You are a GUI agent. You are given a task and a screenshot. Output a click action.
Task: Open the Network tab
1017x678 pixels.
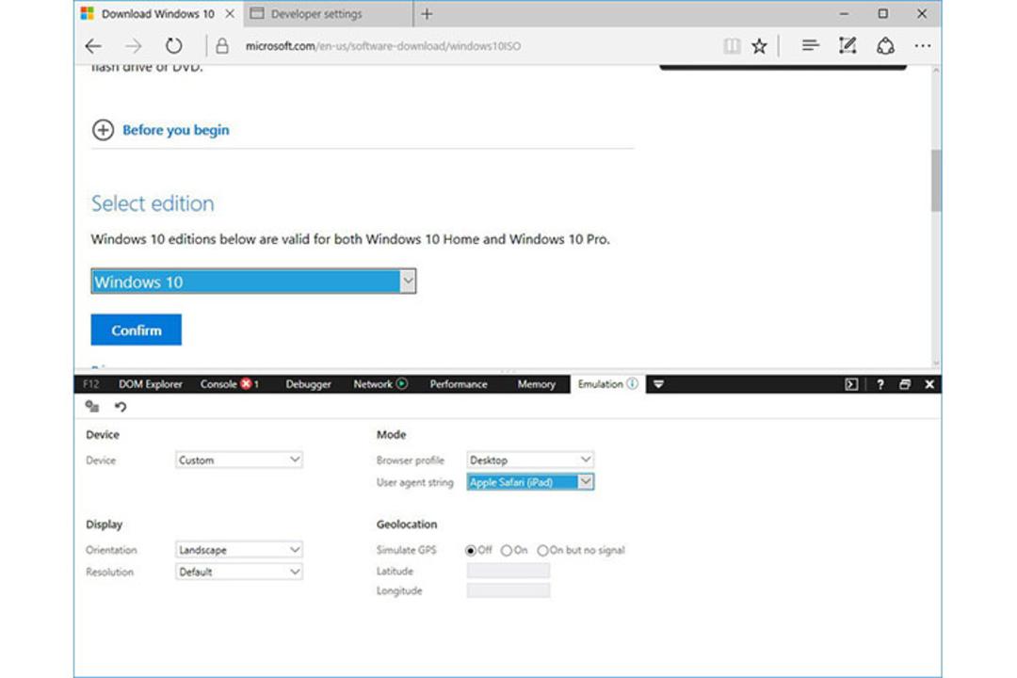(x=373, y=384)
